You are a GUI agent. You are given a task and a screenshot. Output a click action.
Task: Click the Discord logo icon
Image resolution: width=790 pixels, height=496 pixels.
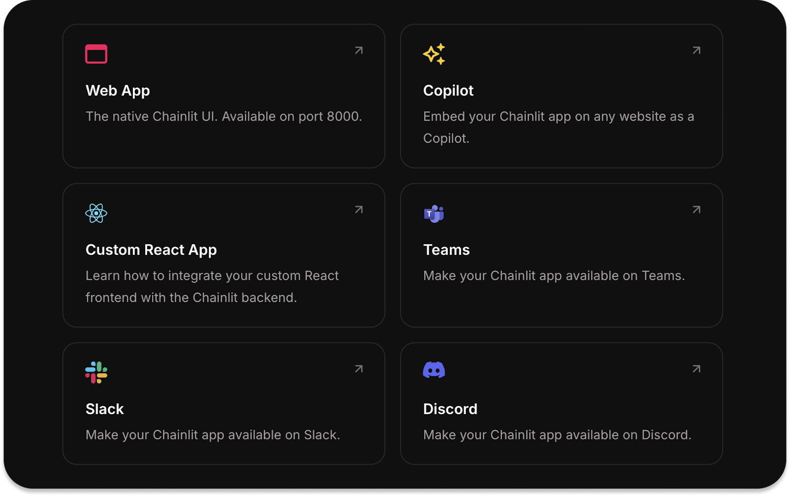pos(434,370)
